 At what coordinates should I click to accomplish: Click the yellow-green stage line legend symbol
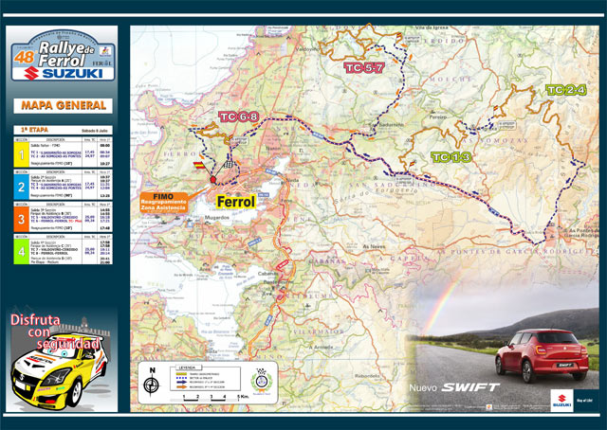tap(182, 374)
